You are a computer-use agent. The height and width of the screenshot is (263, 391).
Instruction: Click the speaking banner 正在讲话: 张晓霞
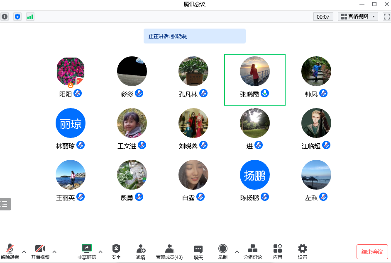point(195,36)
